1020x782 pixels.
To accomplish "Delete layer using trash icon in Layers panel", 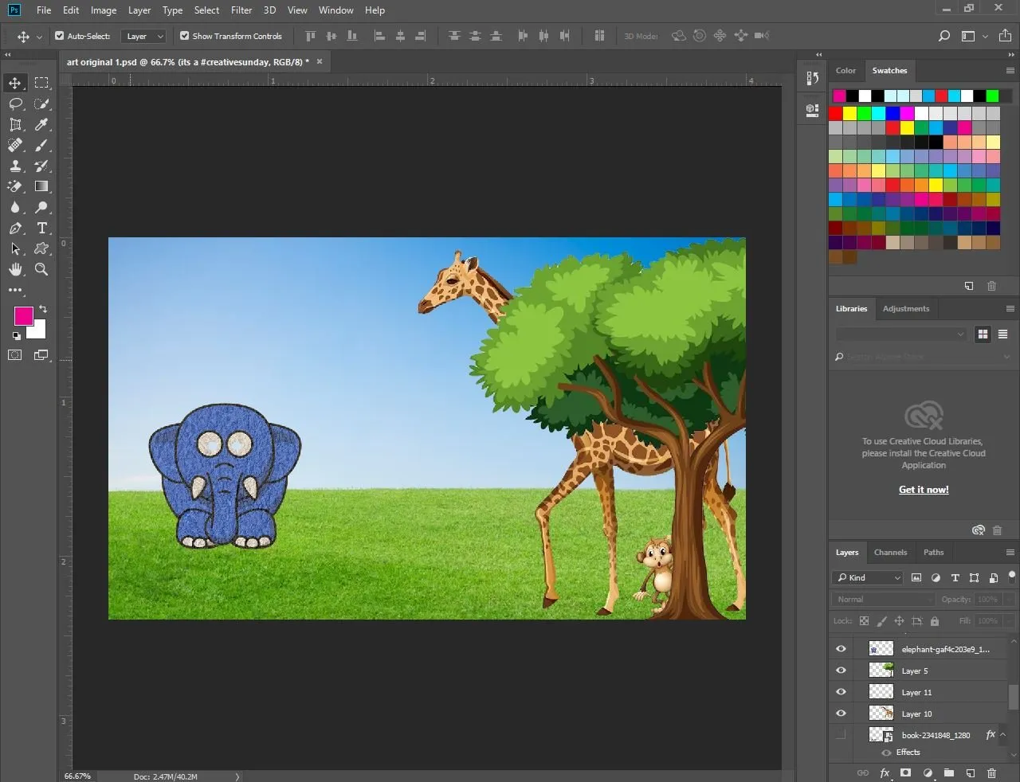I will pyautogui.click(x=991, y=772).
